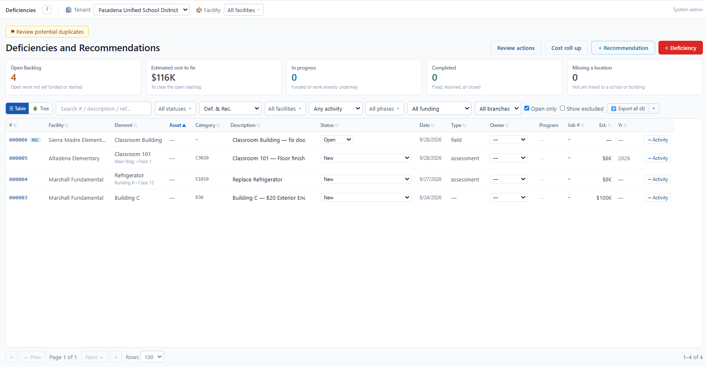Click the In progress summary card
The height and width of the screenshot is (367, 705).
354,77
